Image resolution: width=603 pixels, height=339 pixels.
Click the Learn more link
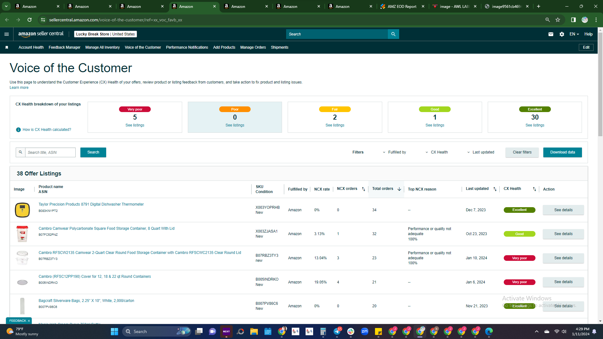point(19,88)
